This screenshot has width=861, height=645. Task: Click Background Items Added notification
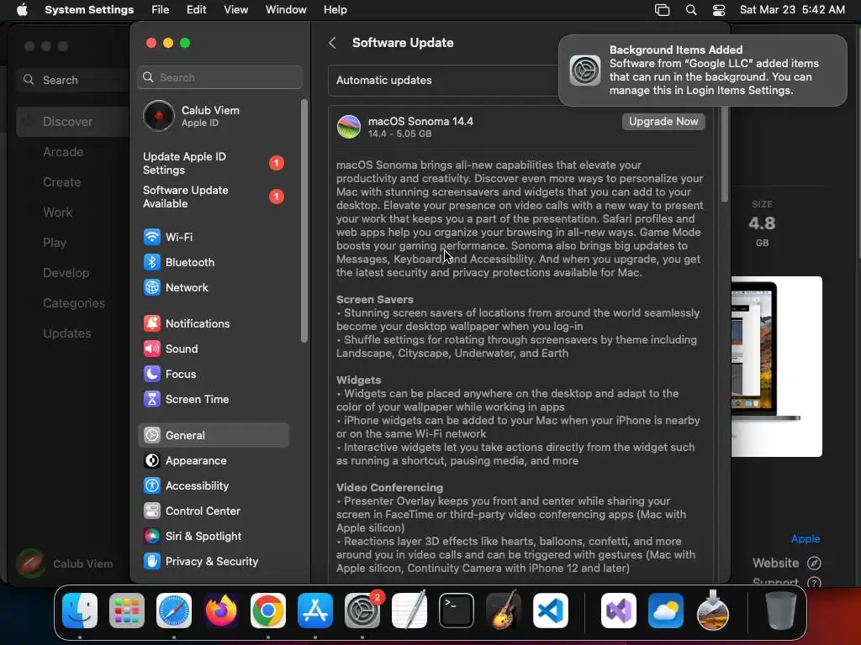click(702, 71)
